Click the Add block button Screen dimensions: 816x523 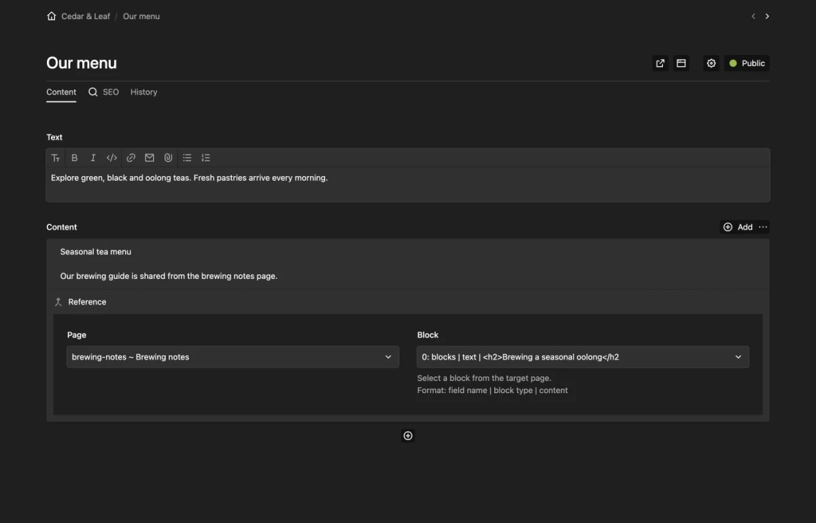[x=738, y=227]
